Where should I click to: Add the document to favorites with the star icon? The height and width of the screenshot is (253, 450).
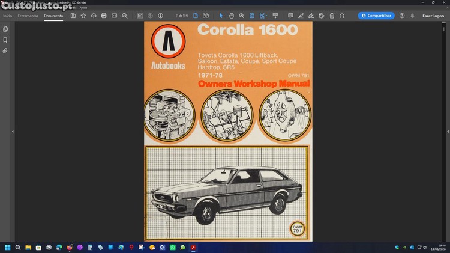pyautogui.click(x=83, y=16)
